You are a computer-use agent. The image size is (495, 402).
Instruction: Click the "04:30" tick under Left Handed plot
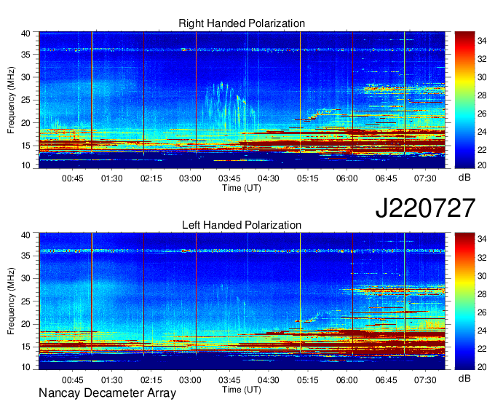point(269,380)
